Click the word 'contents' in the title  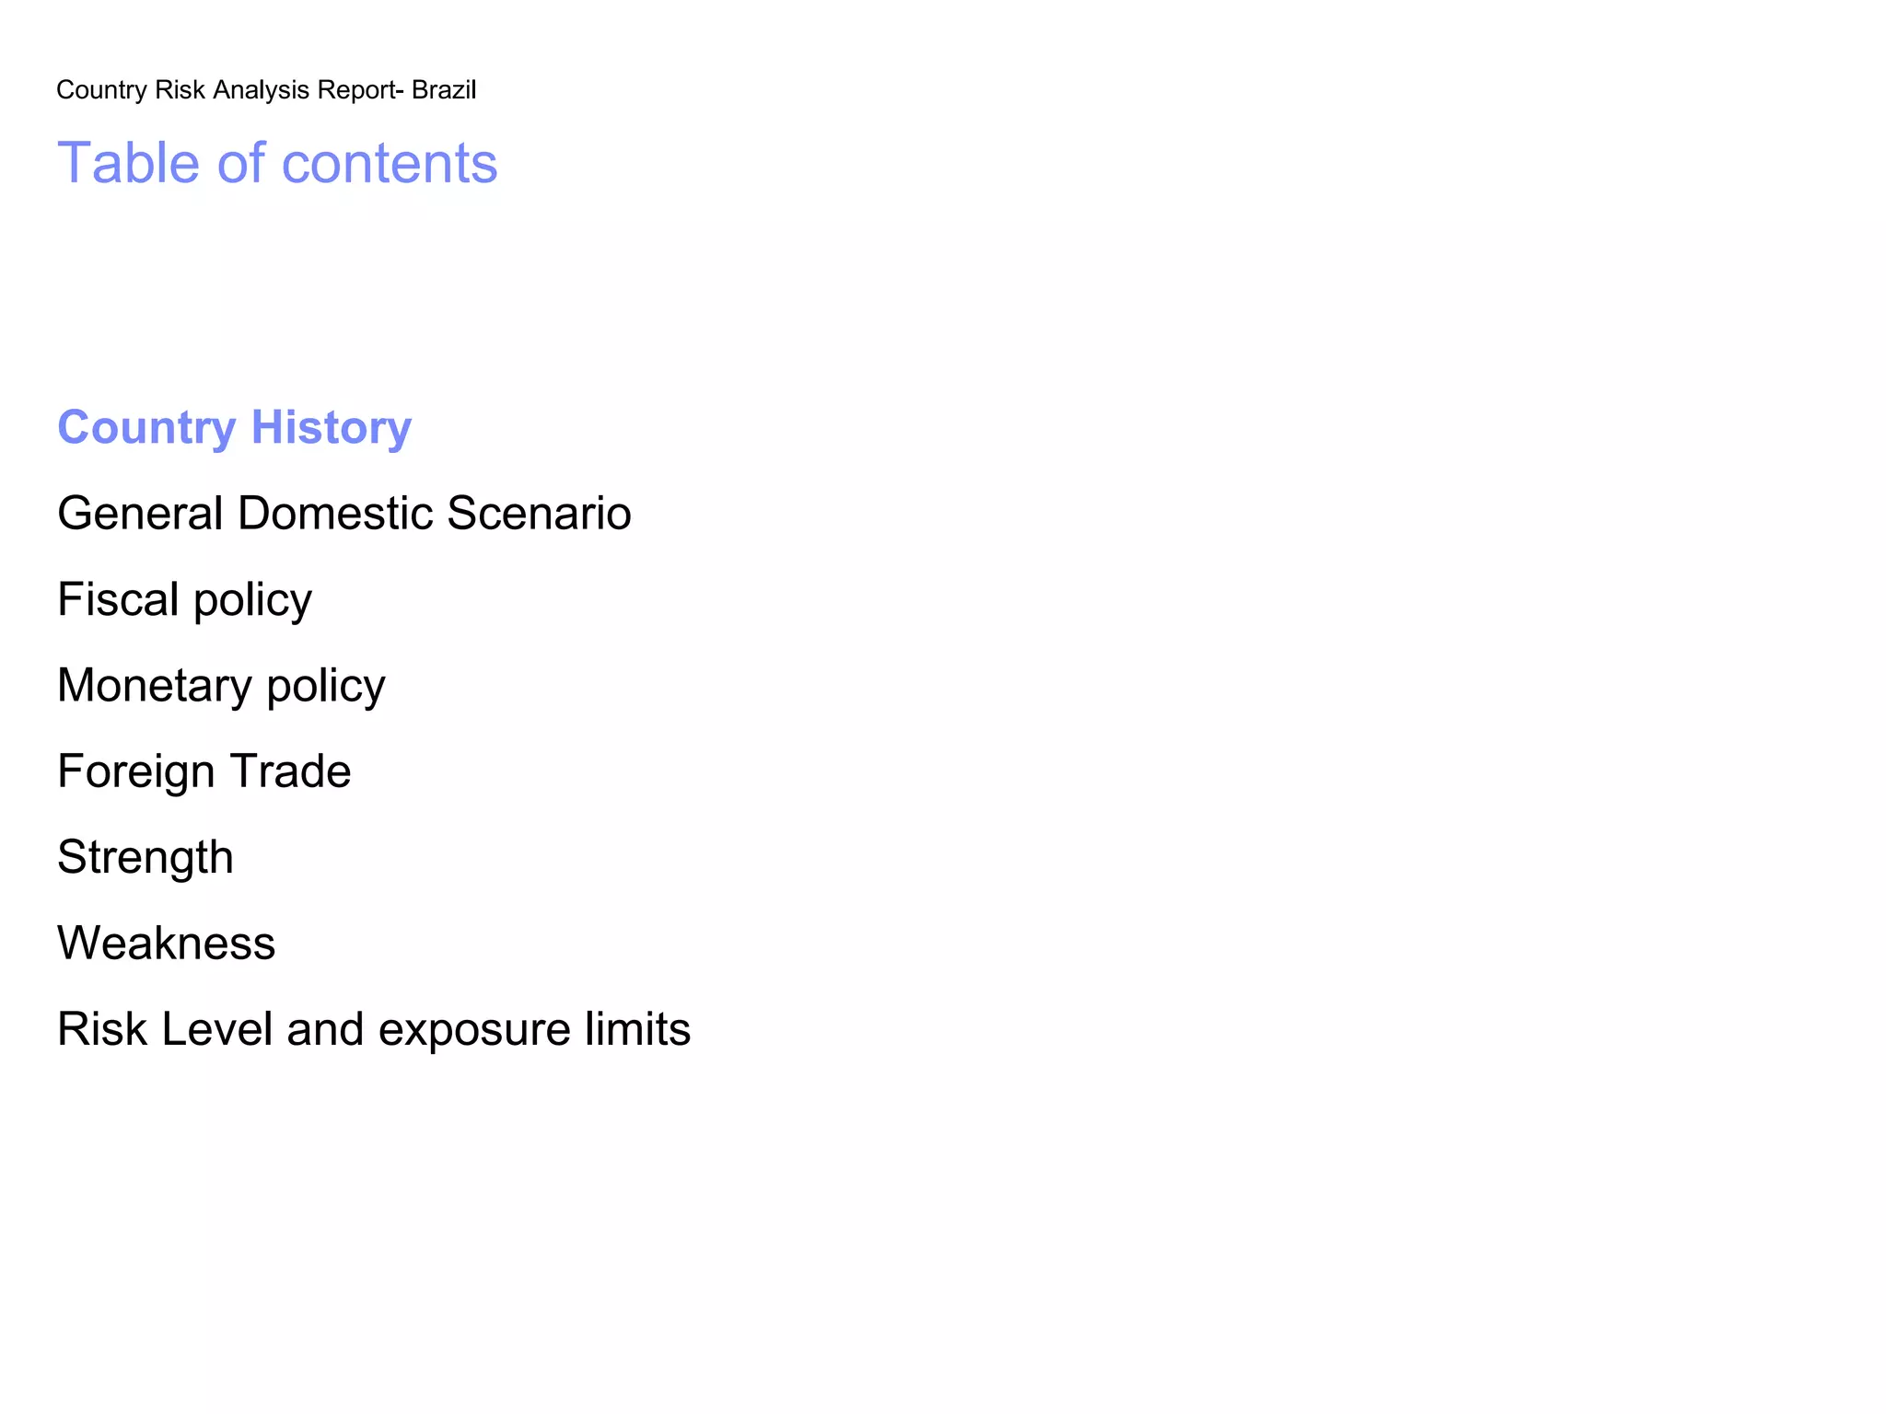[389, 163]
